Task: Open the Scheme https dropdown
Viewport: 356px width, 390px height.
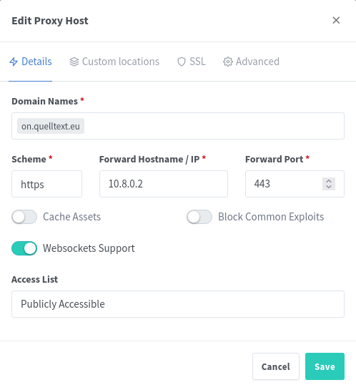Action: (x=46, y=184)
